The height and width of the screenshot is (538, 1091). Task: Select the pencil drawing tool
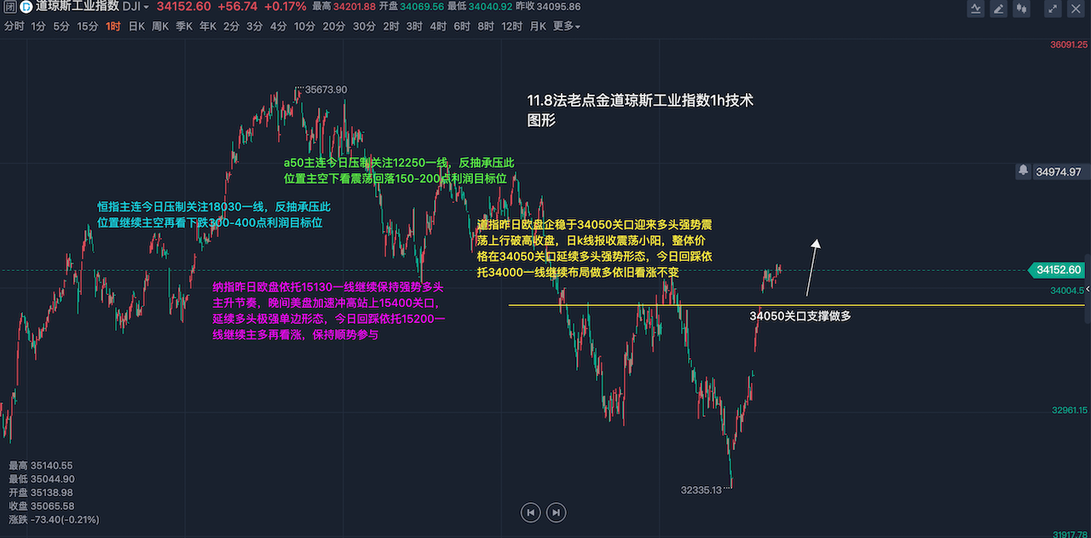pyautogui.click(x=998, y=9)
